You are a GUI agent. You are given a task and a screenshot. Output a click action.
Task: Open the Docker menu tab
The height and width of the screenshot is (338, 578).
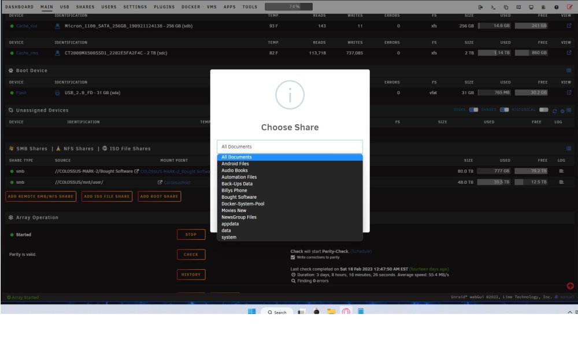click(191, 7)
